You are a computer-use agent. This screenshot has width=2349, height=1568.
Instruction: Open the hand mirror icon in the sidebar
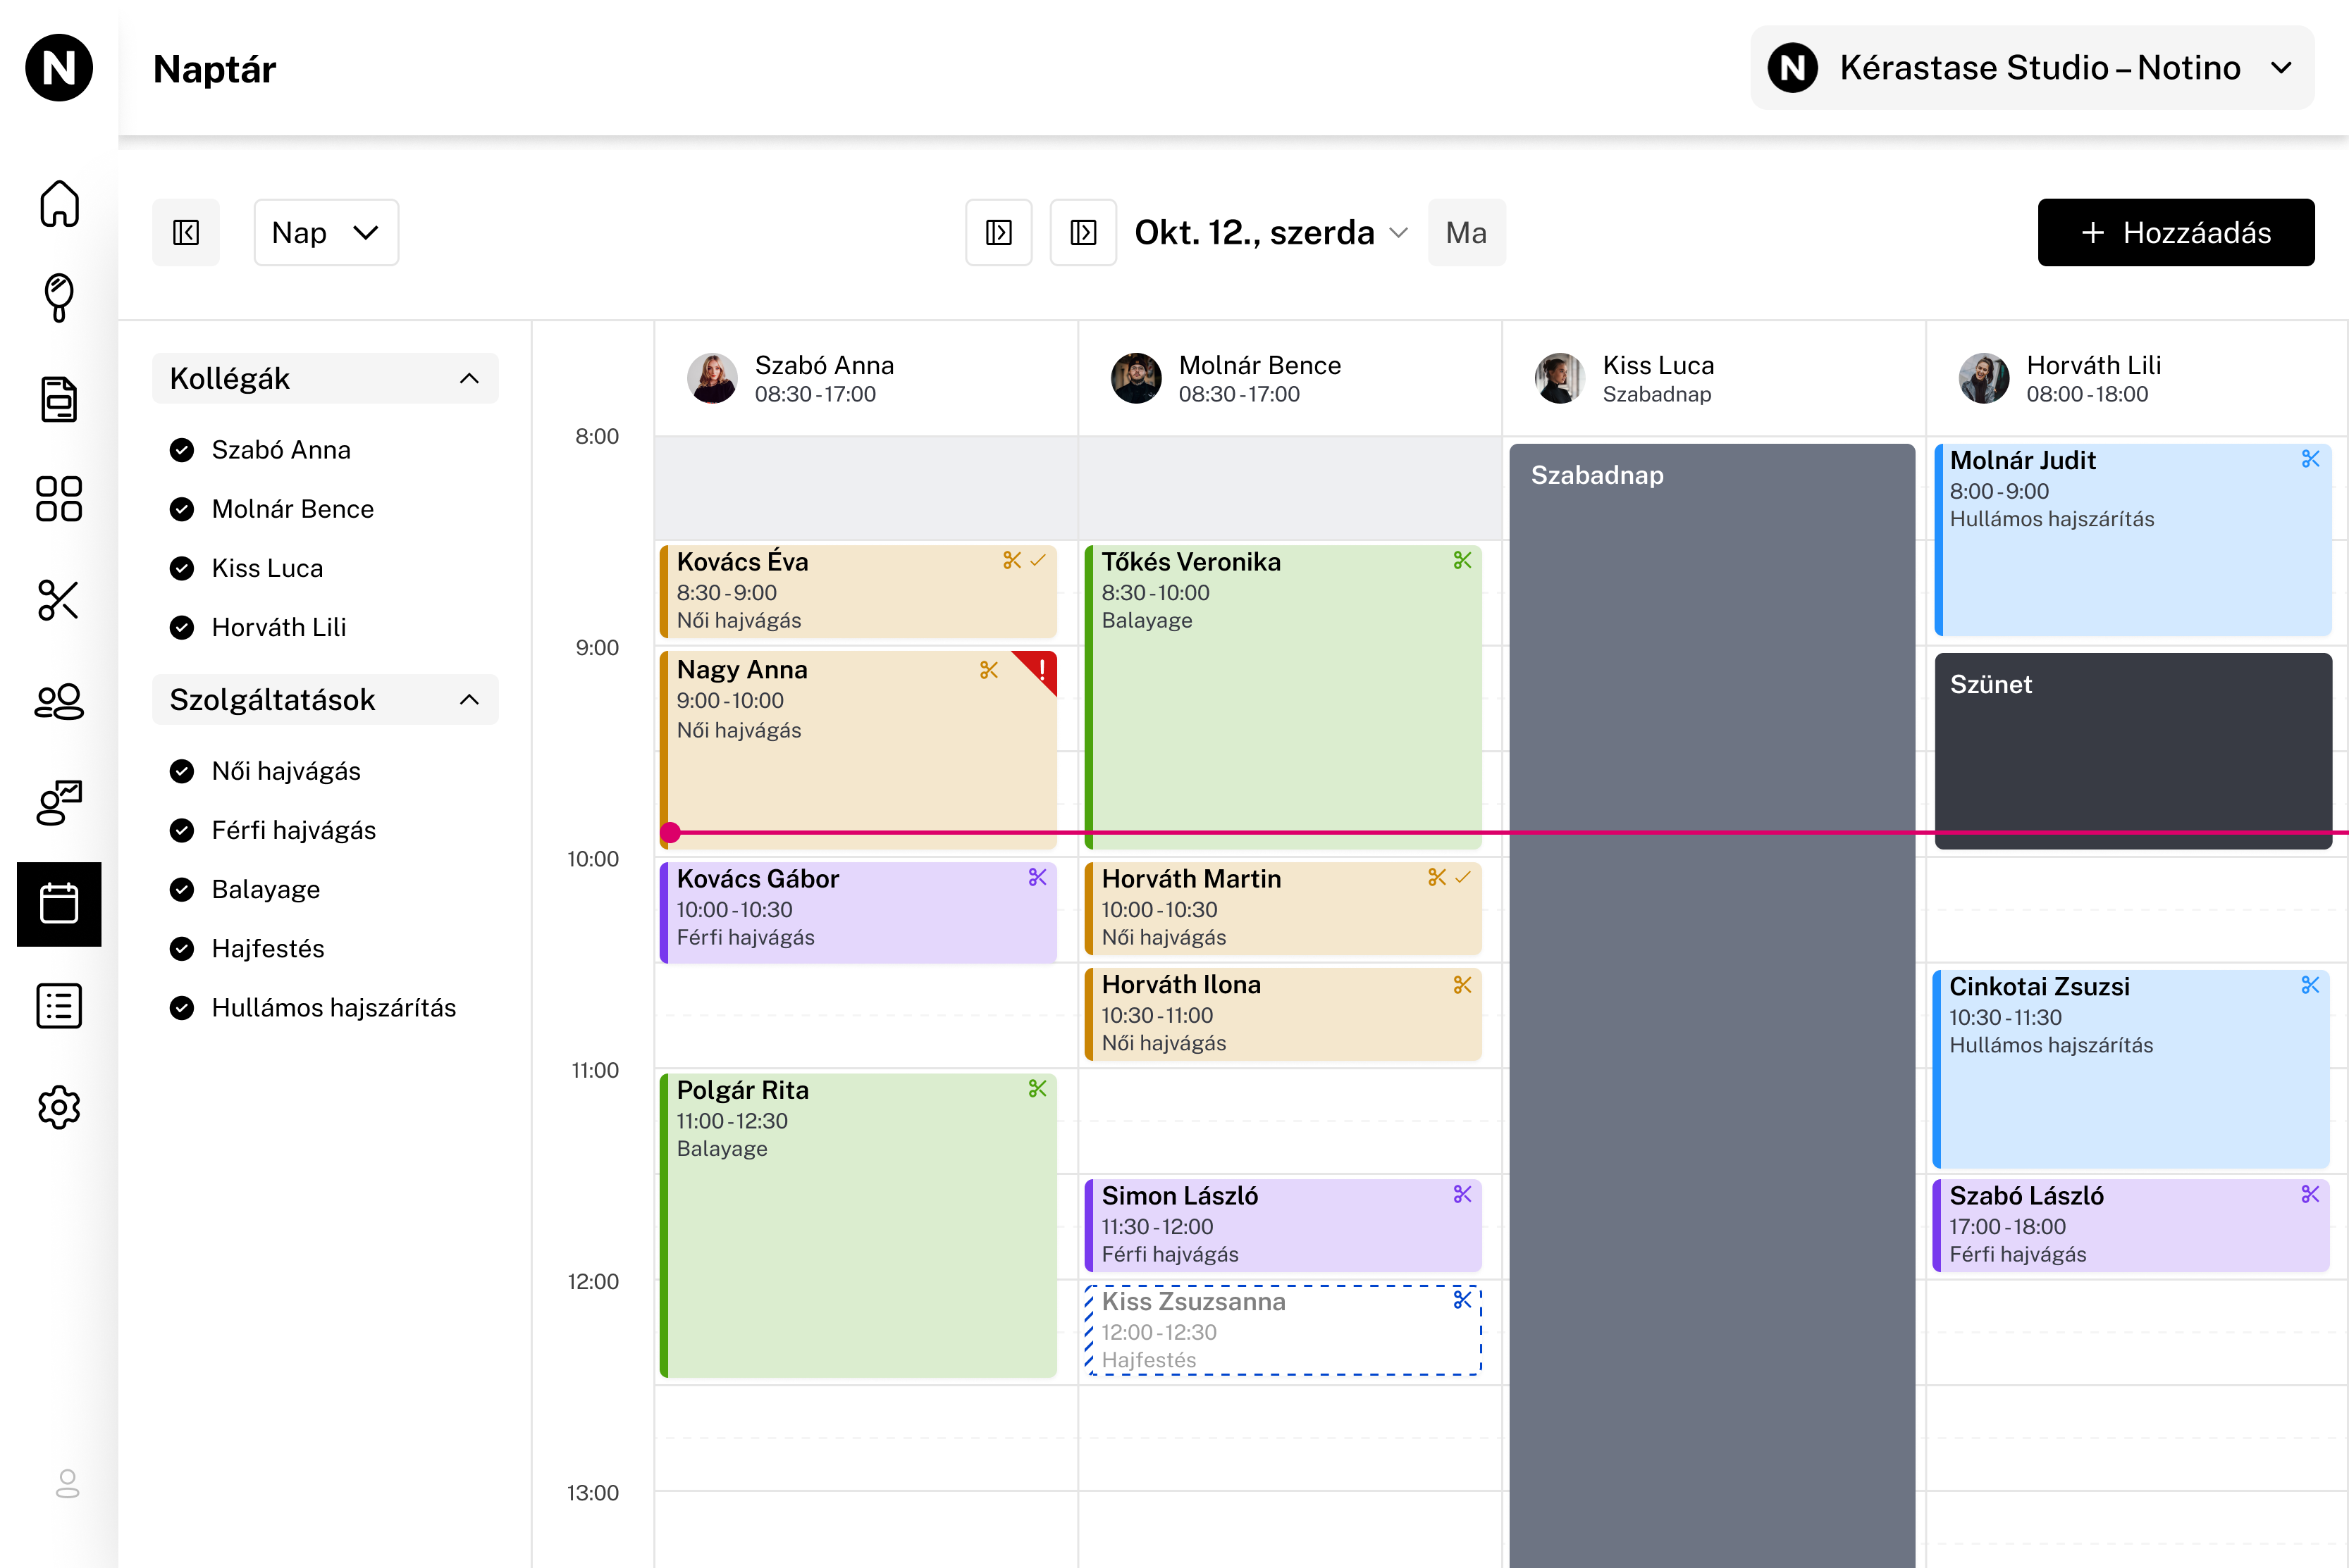(59, 298)
